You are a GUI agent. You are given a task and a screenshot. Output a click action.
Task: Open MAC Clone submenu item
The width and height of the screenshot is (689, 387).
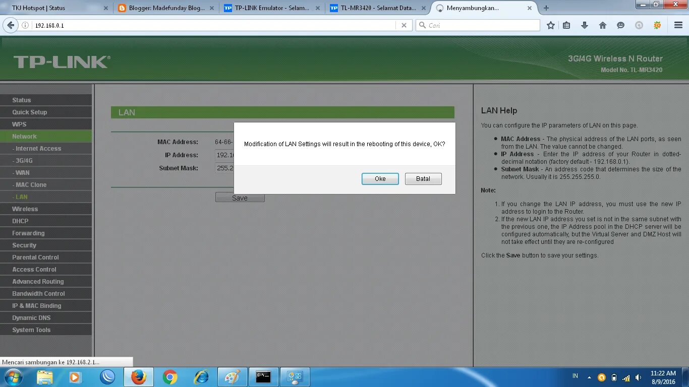click(x=46, y=185)
